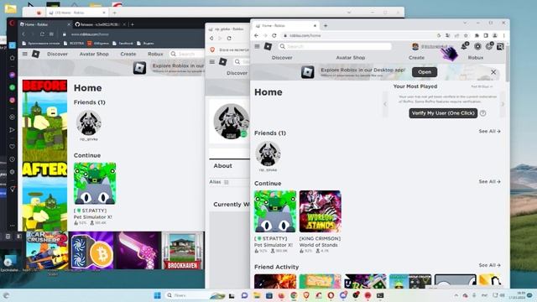Open notifications bell in Chrome Roblox header

464,46
